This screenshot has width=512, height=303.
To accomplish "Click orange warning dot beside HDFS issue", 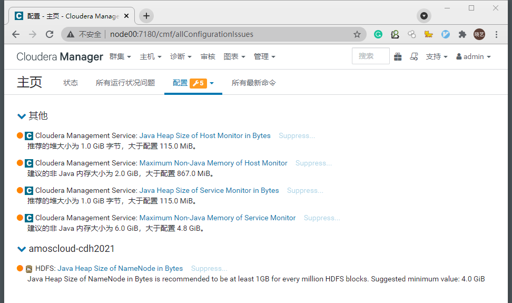I will pyautogui.click(x=20, y=268).
